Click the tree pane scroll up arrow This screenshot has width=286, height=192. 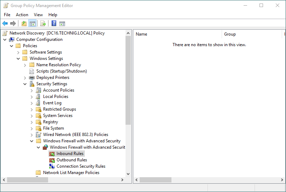[128, 33]
